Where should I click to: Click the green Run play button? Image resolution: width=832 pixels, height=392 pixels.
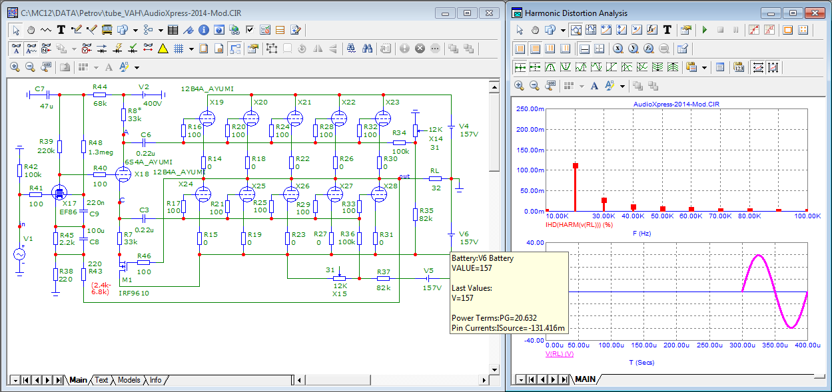[x=705, y=30]
